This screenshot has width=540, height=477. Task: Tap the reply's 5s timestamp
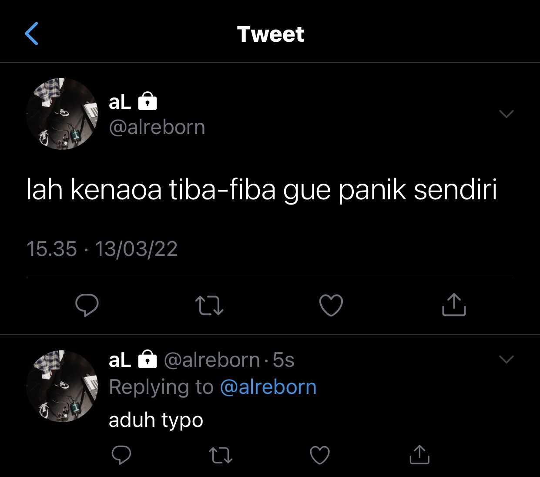coord(284,360)
